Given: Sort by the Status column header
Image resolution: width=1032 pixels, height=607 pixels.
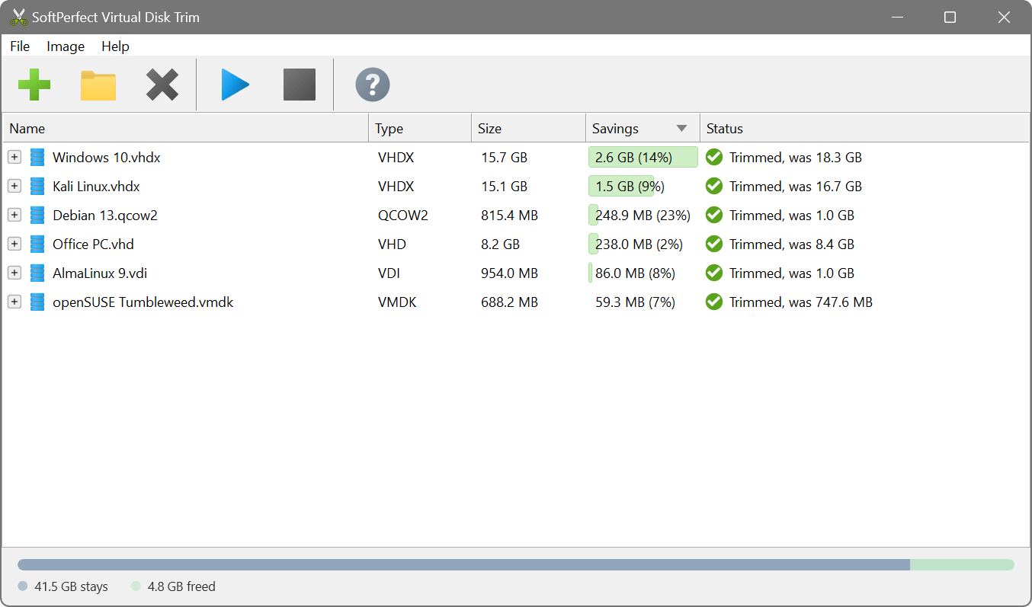Looking at the screenshot, I should (x=864, y=129).
